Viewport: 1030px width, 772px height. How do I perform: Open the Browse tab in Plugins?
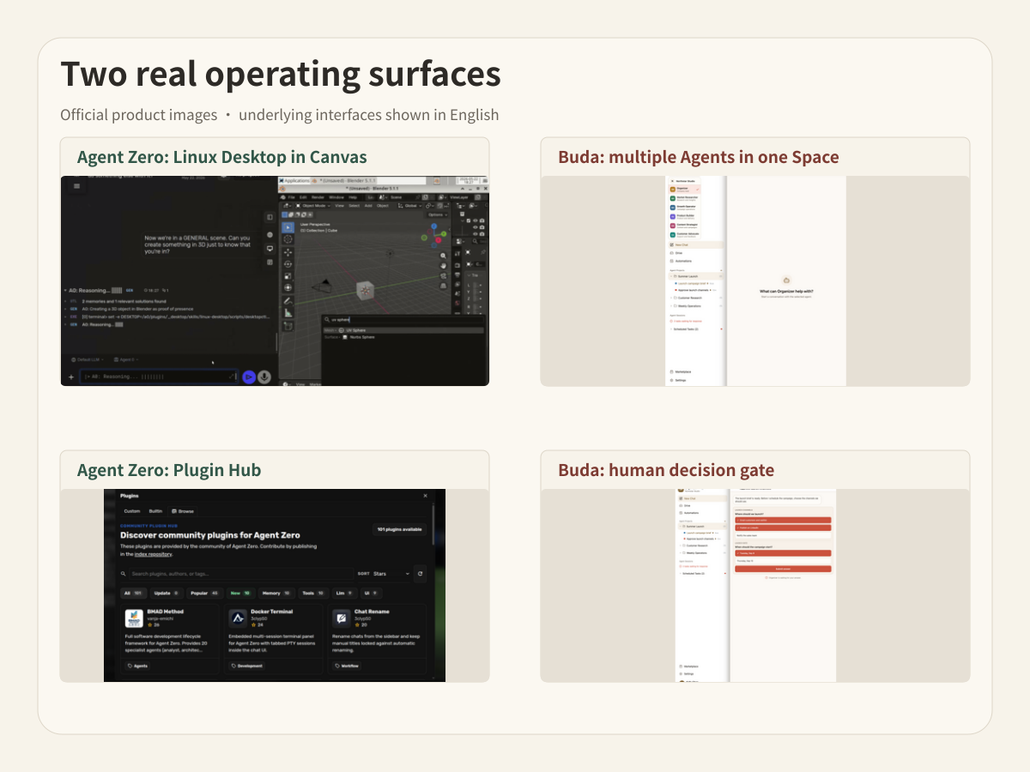183,511
